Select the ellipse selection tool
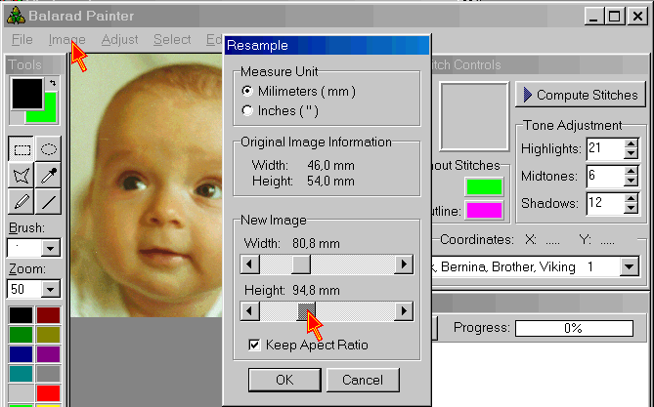Image resolution: width=654 pixels, height=407 pixels. [48, 148]
